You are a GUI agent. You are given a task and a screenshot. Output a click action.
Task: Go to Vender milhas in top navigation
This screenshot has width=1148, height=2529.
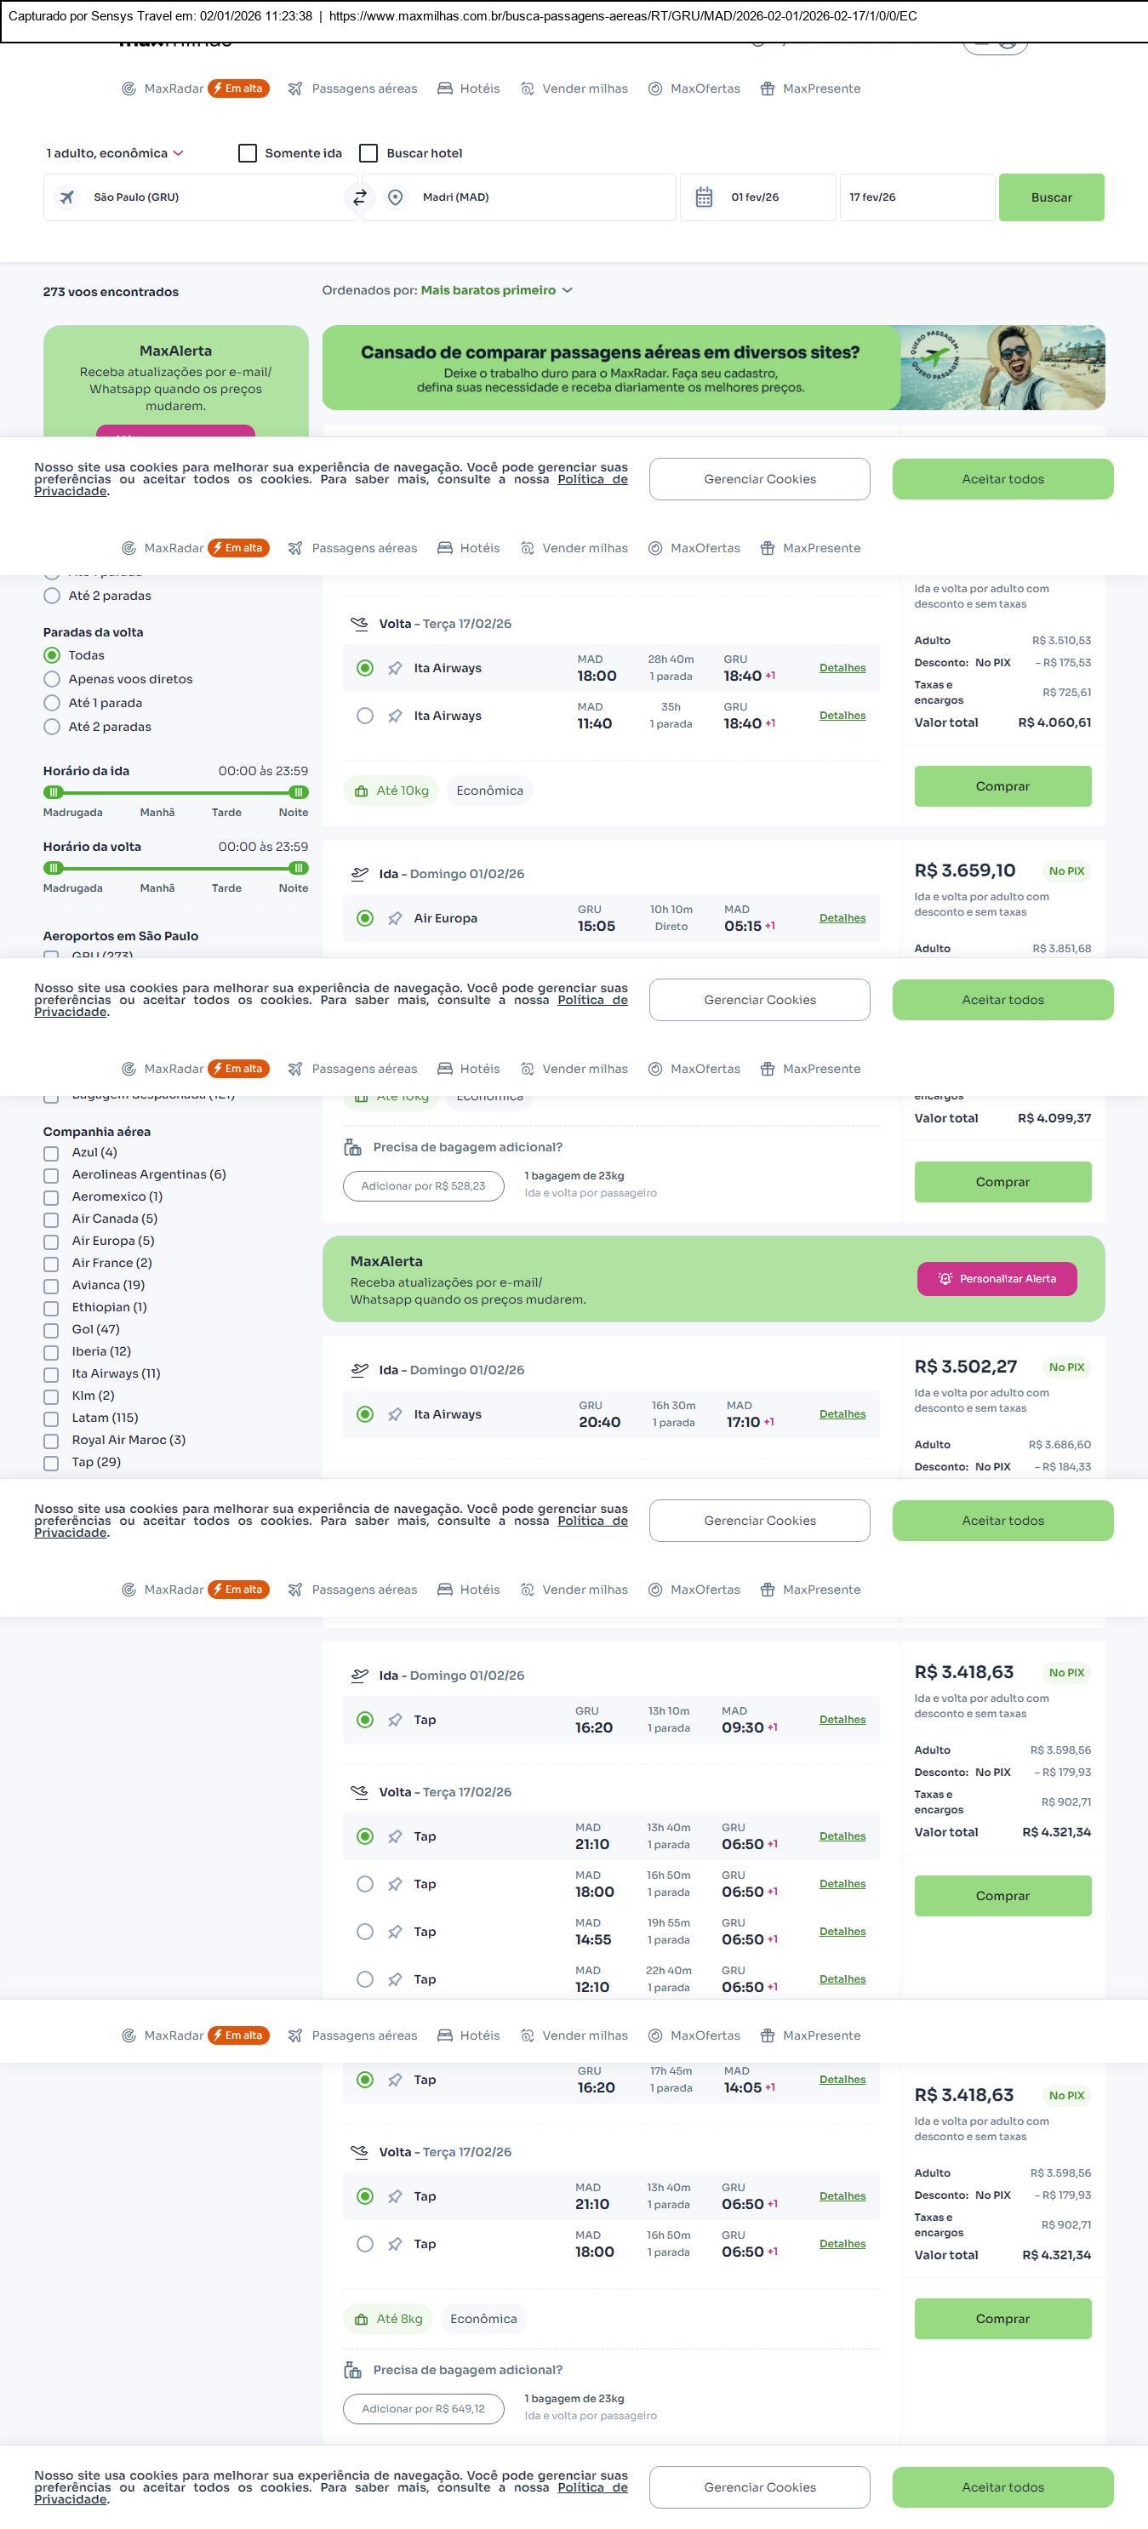[x=574, y=88]
